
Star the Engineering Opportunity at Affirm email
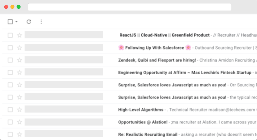click(x=20, y=72)
